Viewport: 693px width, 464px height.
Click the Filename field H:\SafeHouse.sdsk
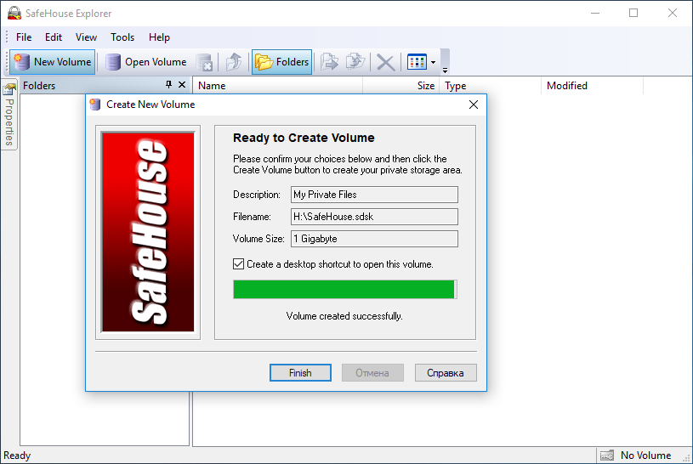tap(374, 217)
